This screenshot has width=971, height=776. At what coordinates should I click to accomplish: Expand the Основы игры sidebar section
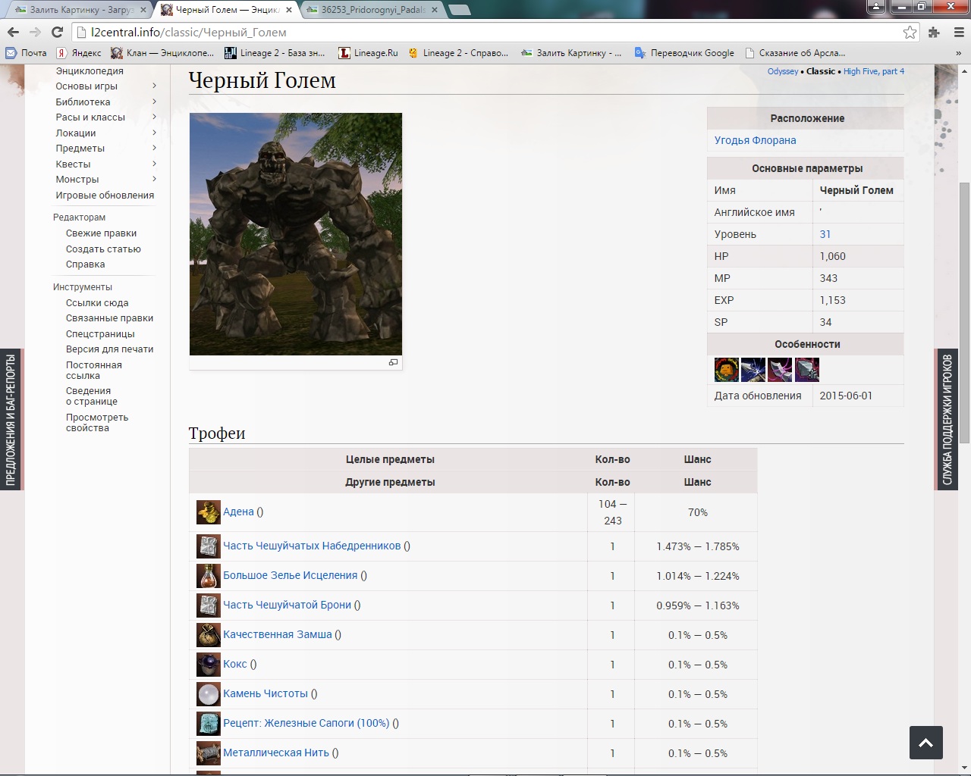(x=154, y=86)
